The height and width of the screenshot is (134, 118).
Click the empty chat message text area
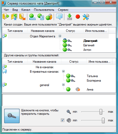pyautogui.click(x=59, y=100)
